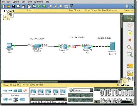Click the Viewport button
The width and height of the screenshot is (137, 106).
point(128,10)
